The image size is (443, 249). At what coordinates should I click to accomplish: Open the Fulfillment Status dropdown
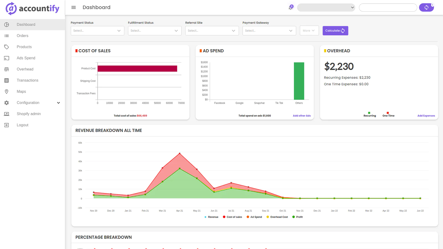point(155,31)
